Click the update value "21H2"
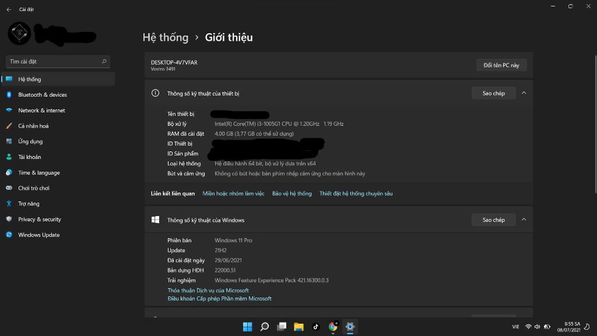Viewport: 597px width, 336px height. (x=220, y=250)
